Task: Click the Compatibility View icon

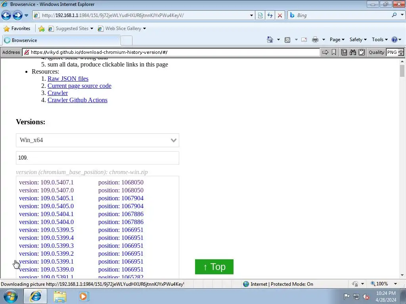Action: (260, 15)
